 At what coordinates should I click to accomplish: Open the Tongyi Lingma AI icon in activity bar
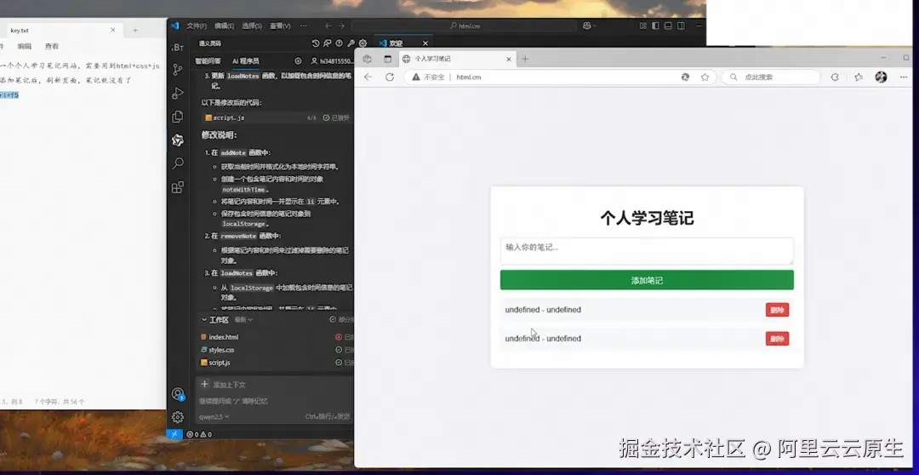(x=178, y=140)
